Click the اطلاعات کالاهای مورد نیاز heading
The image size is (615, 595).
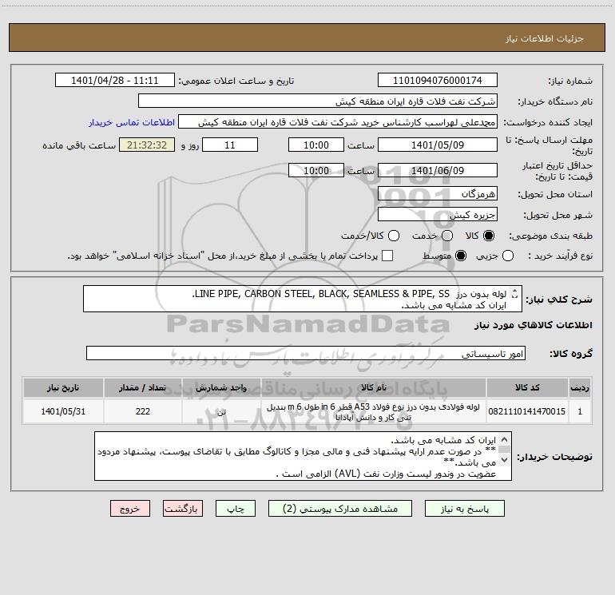pyautogui.click(x=533, y=325)
